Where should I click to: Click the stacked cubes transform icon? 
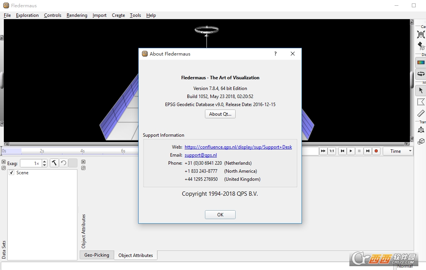click(421, 141)
